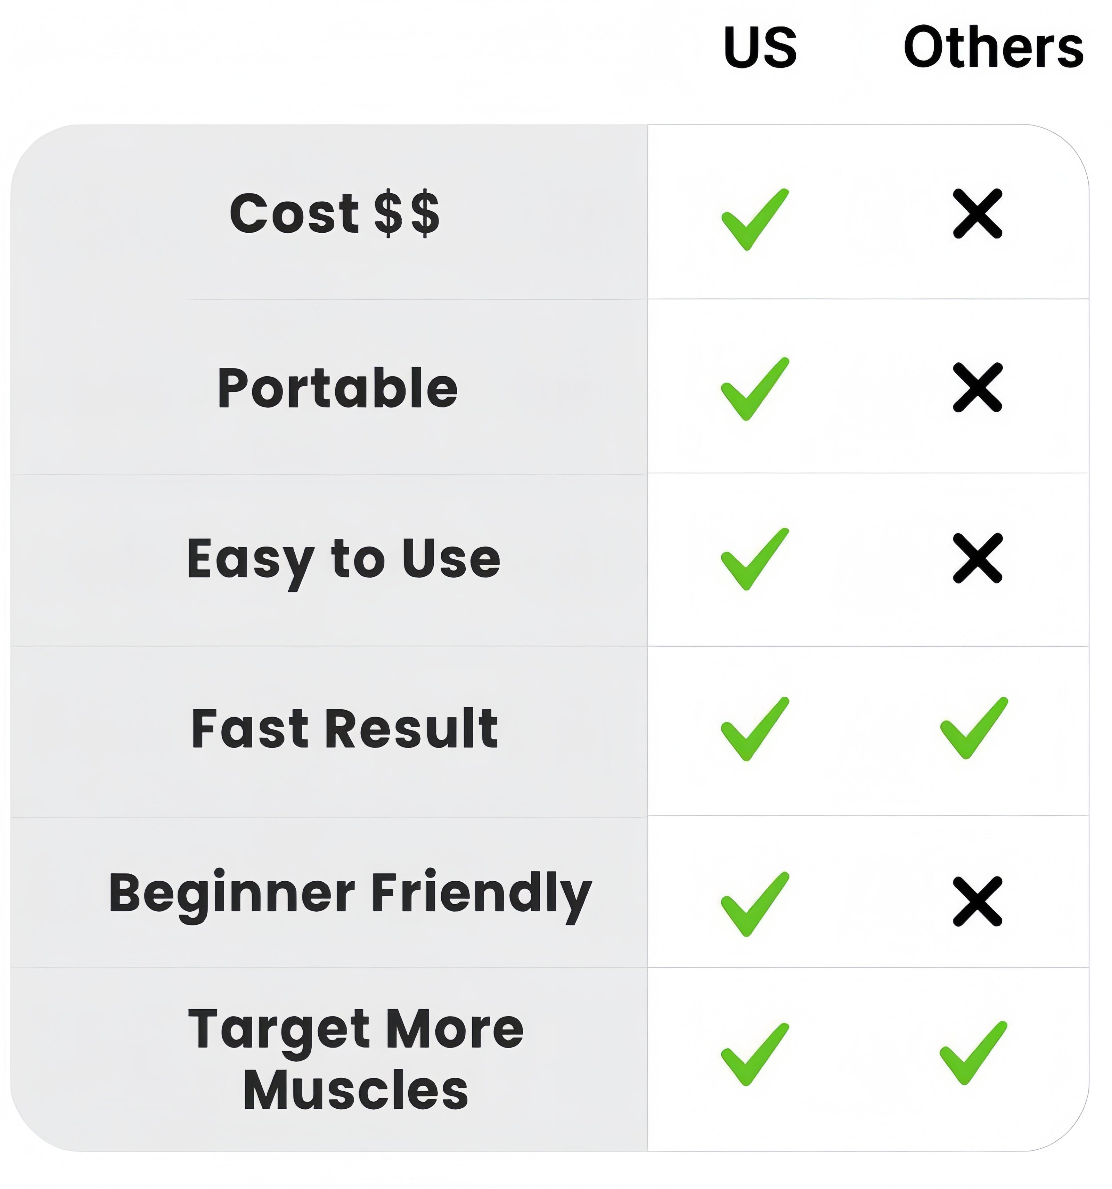
Task: Click the US checkmark for Easy to Use
Action: click(754, 559)
